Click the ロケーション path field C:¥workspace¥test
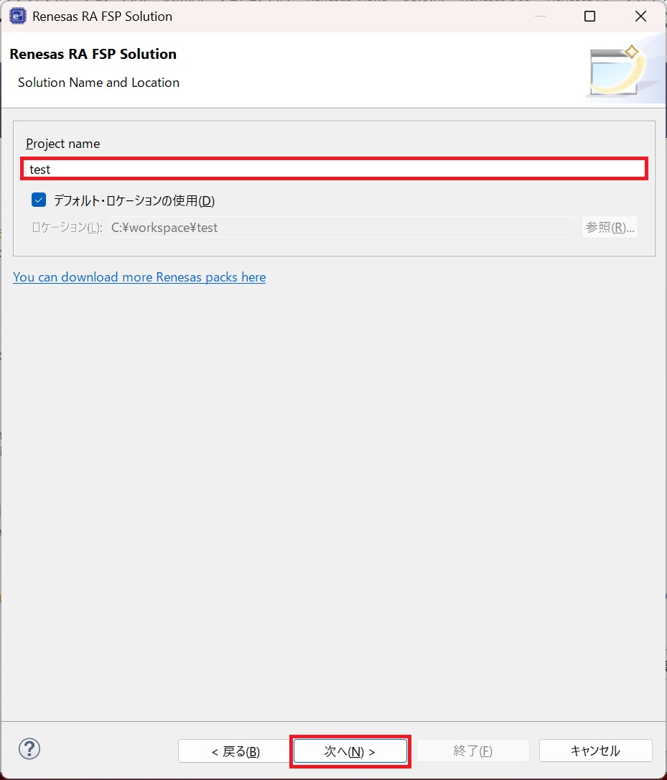Viewport: 667px width, 780px height. [x=341, y=228]
